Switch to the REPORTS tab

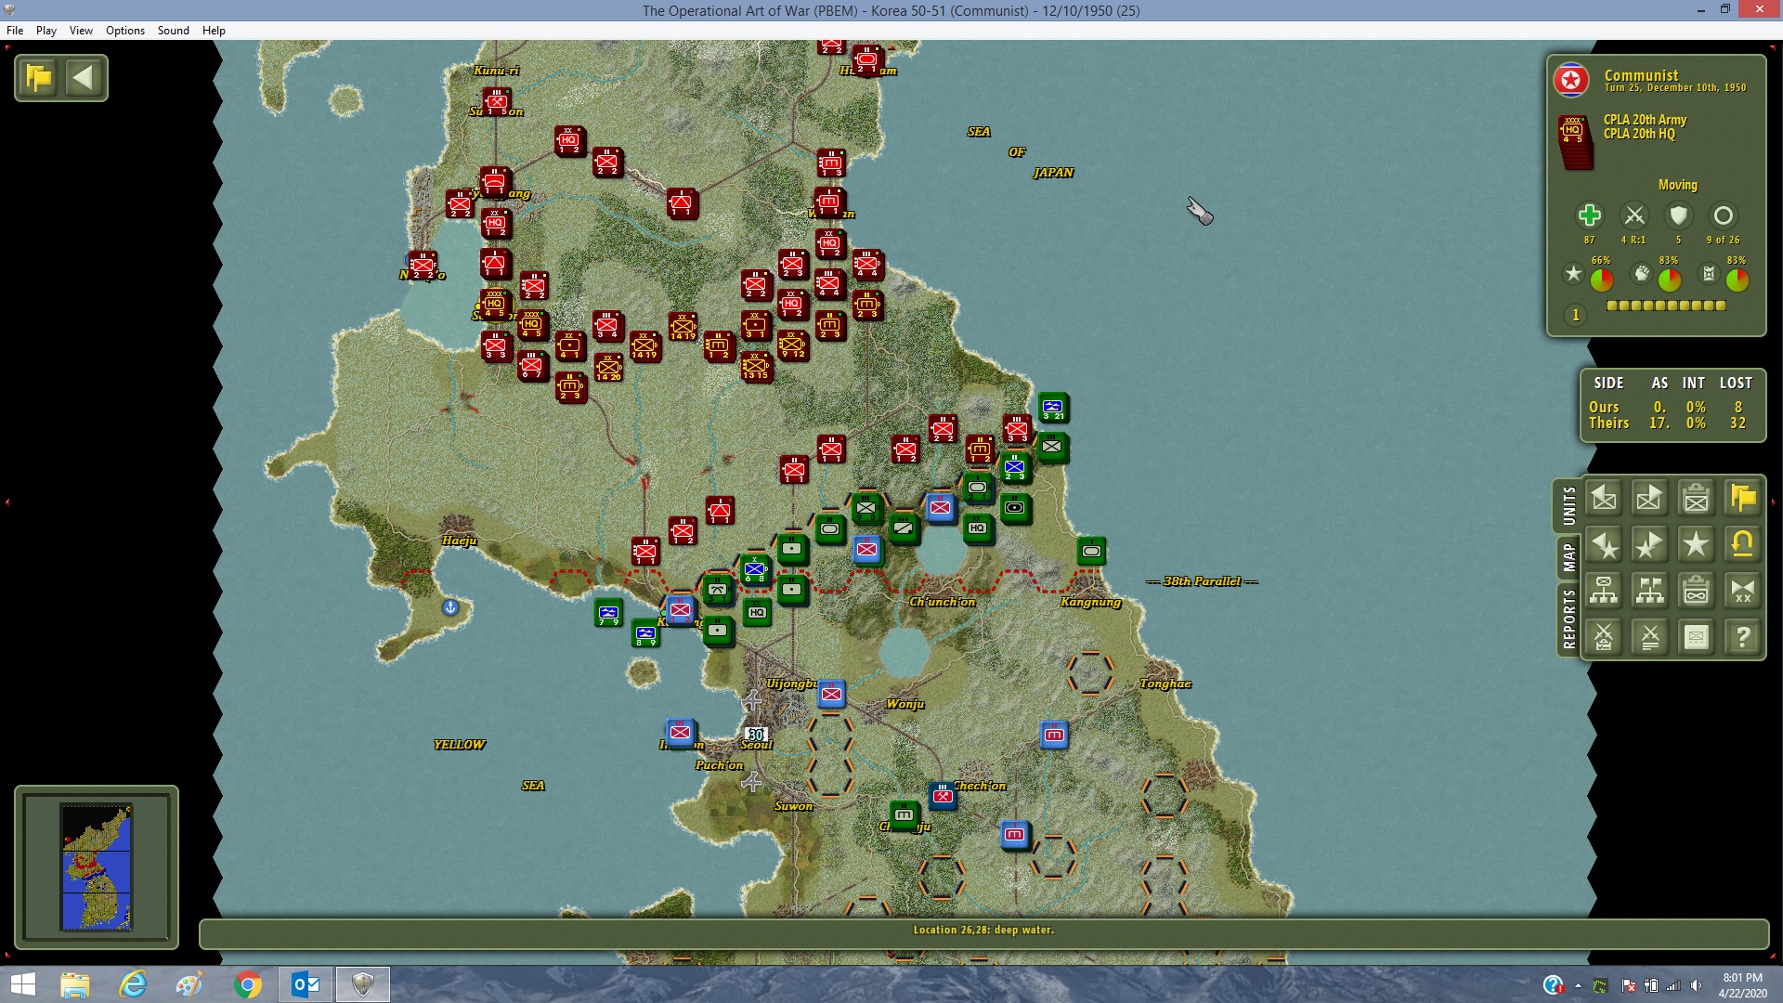pos(1568,619)
